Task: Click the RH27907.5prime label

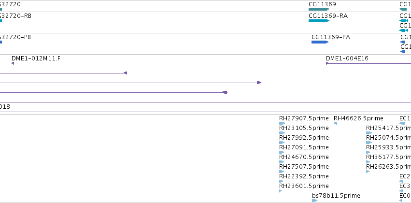Action: (x=304, y=118)
